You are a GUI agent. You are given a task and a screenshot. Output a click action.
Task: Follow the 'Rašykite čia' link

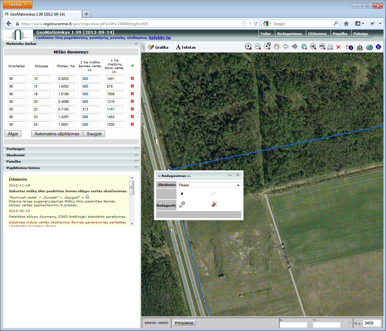(x=160, y=38)
